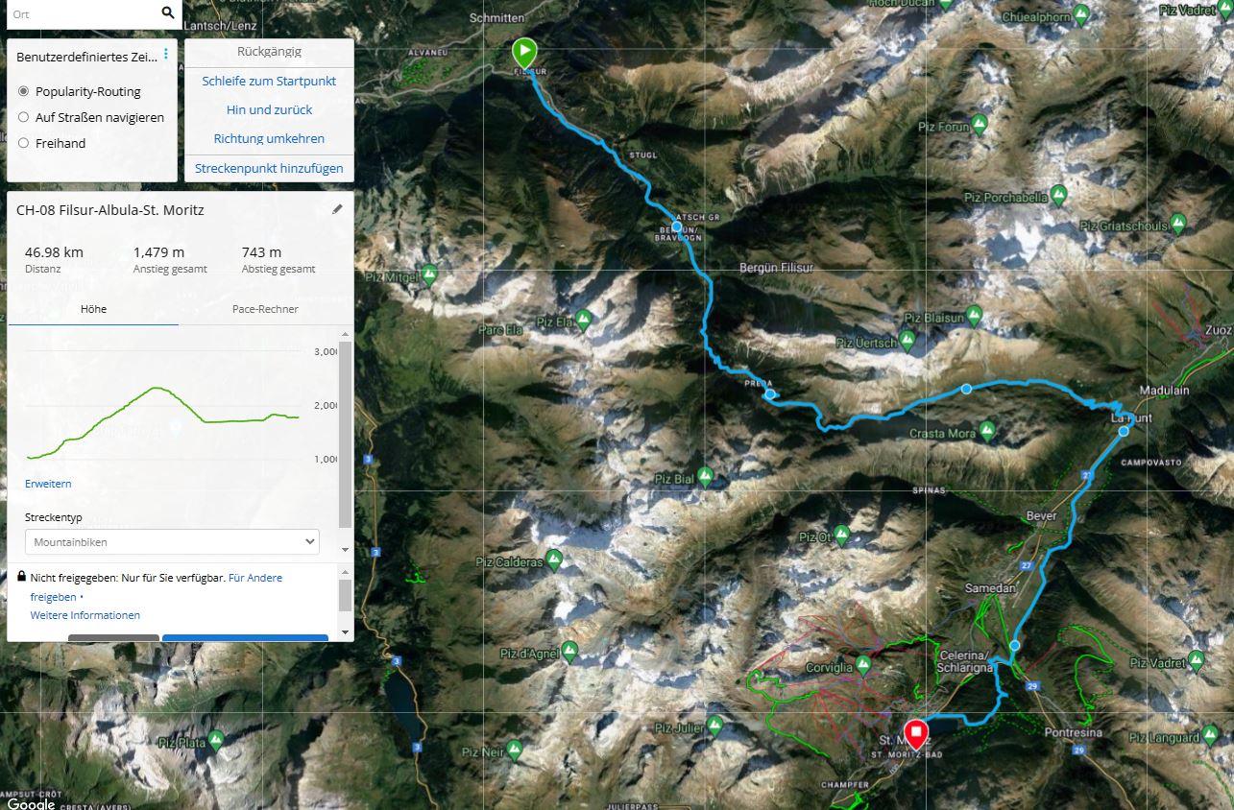
Task: Open the Weitere Informationen link
Action: [85, 615]
